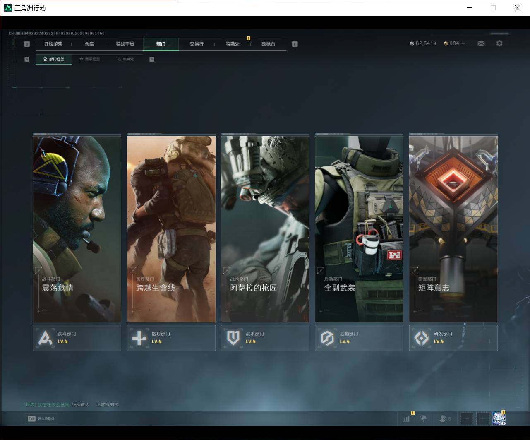This screenshot has width=530, height=440.
Task: Open the 阿萨拉的枪匠 tactical department card
Action: [x=265, y=228]
